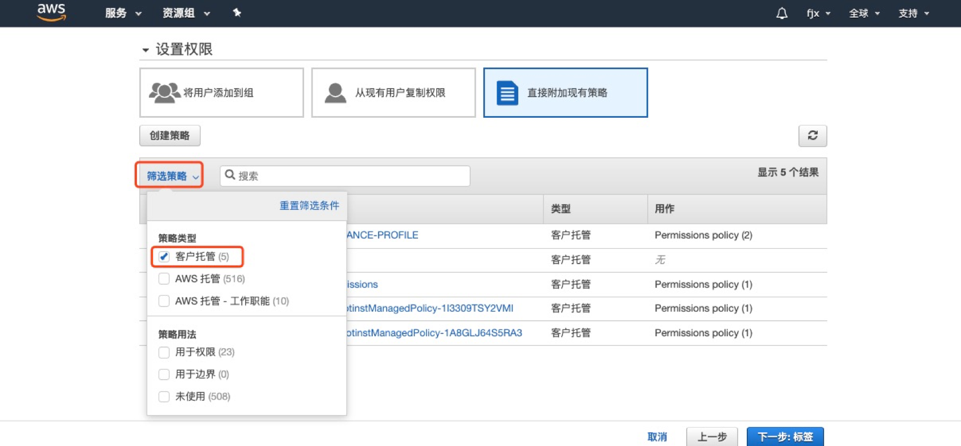Screen dimensions: 961x446
Task: Click the 创建策略 button
Action: click(x=170, y=136)
